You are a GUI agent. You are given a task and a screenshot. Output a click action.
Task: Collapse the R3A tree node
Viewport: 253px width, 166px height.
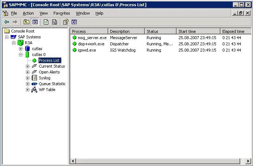tap(14, 43)
